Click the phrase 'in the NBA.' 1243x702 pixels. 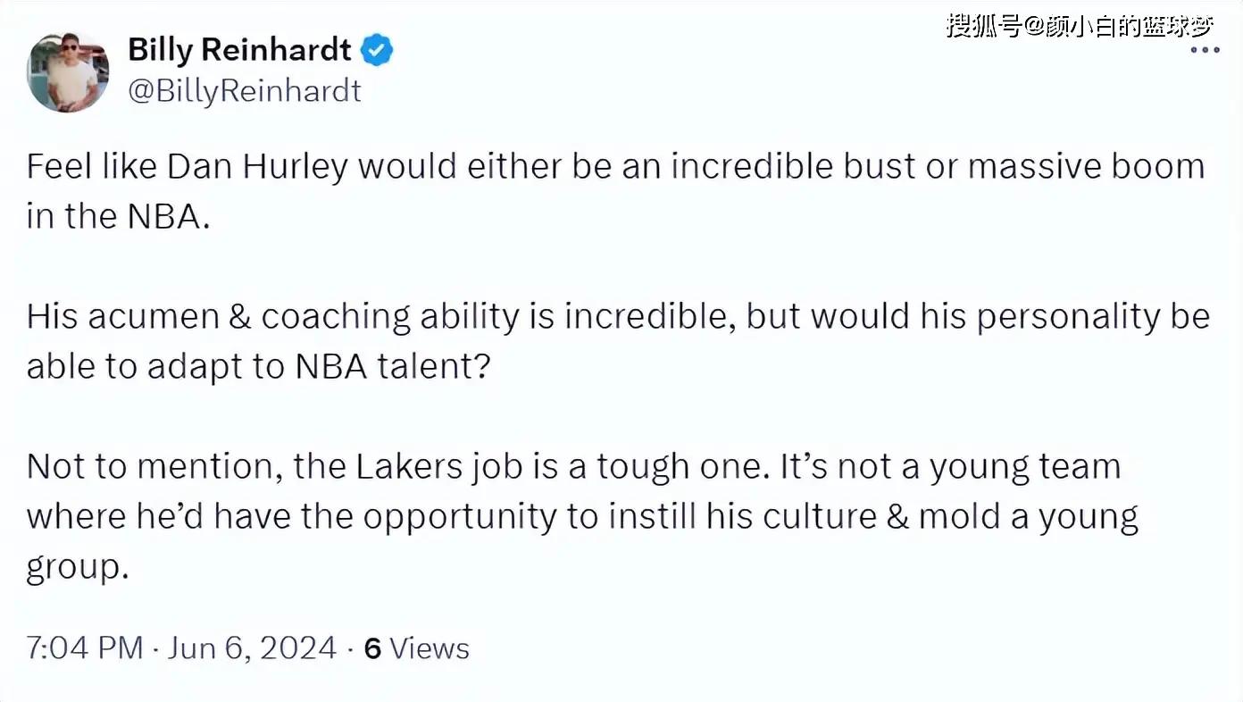pyautogui.click(x=118, y=217)
